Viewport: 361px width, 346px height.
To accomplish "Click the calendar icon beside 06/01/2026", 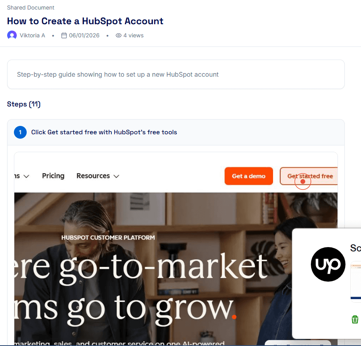I will pyautogui.click(x=64, y=35).
